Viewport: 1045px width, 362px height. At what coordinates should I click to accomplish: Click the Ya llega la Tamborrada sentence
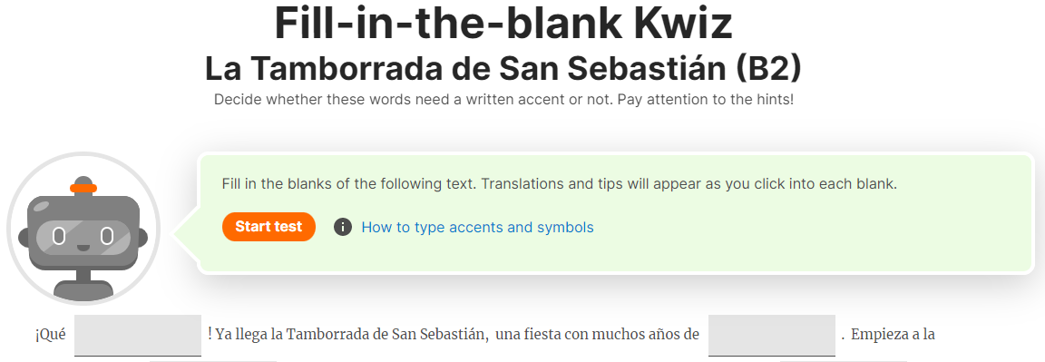[x=349, y=334]
